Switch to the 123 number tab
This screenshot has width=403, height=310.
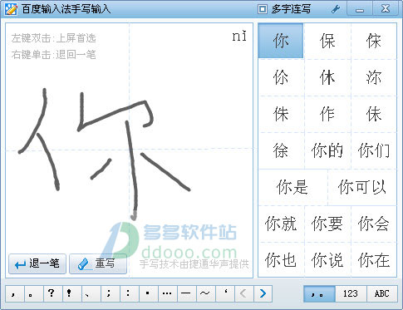click(351, 293)
